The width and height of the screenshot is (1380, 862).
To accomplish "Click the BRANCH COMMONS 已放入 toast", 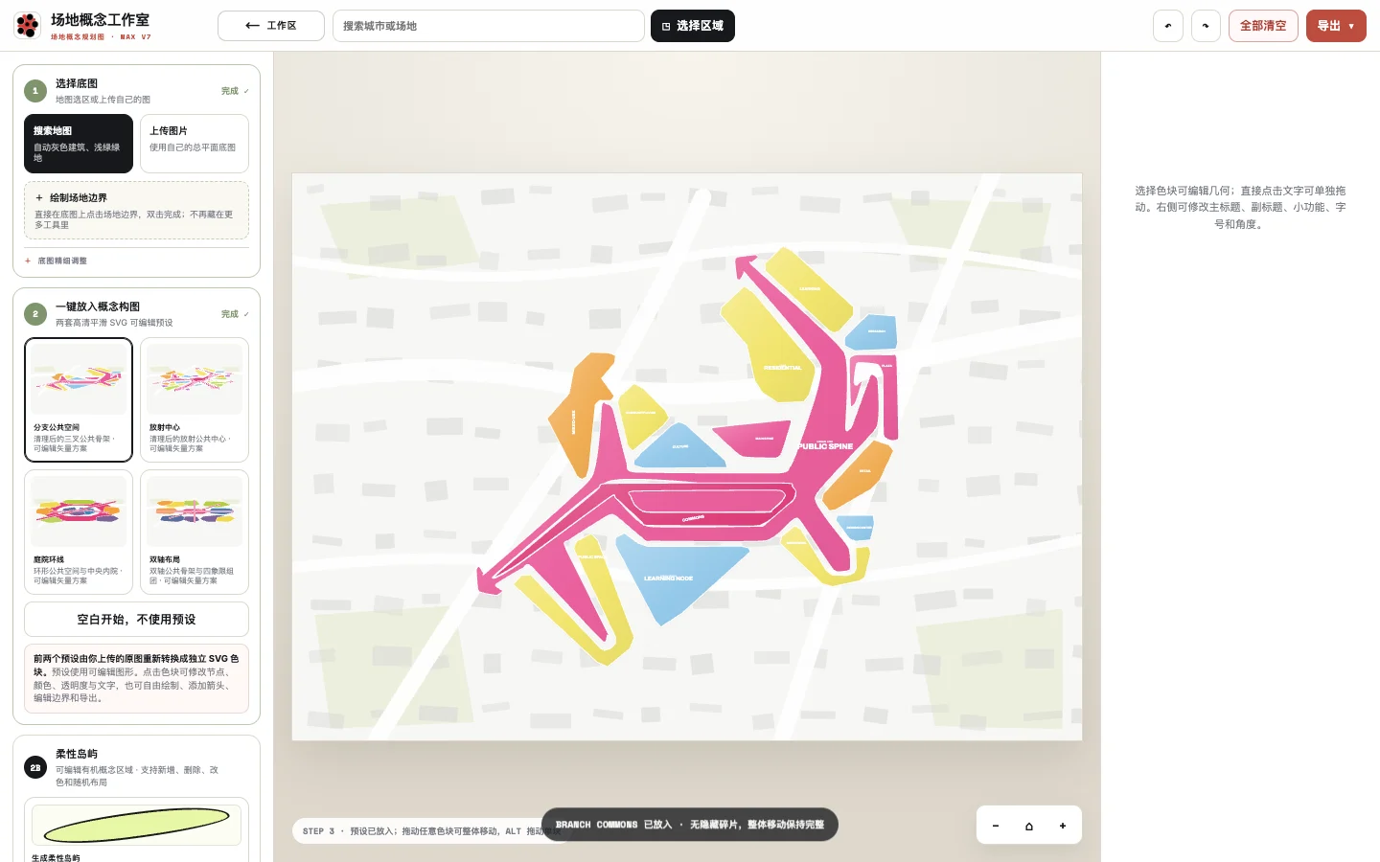I will [689, 825].
